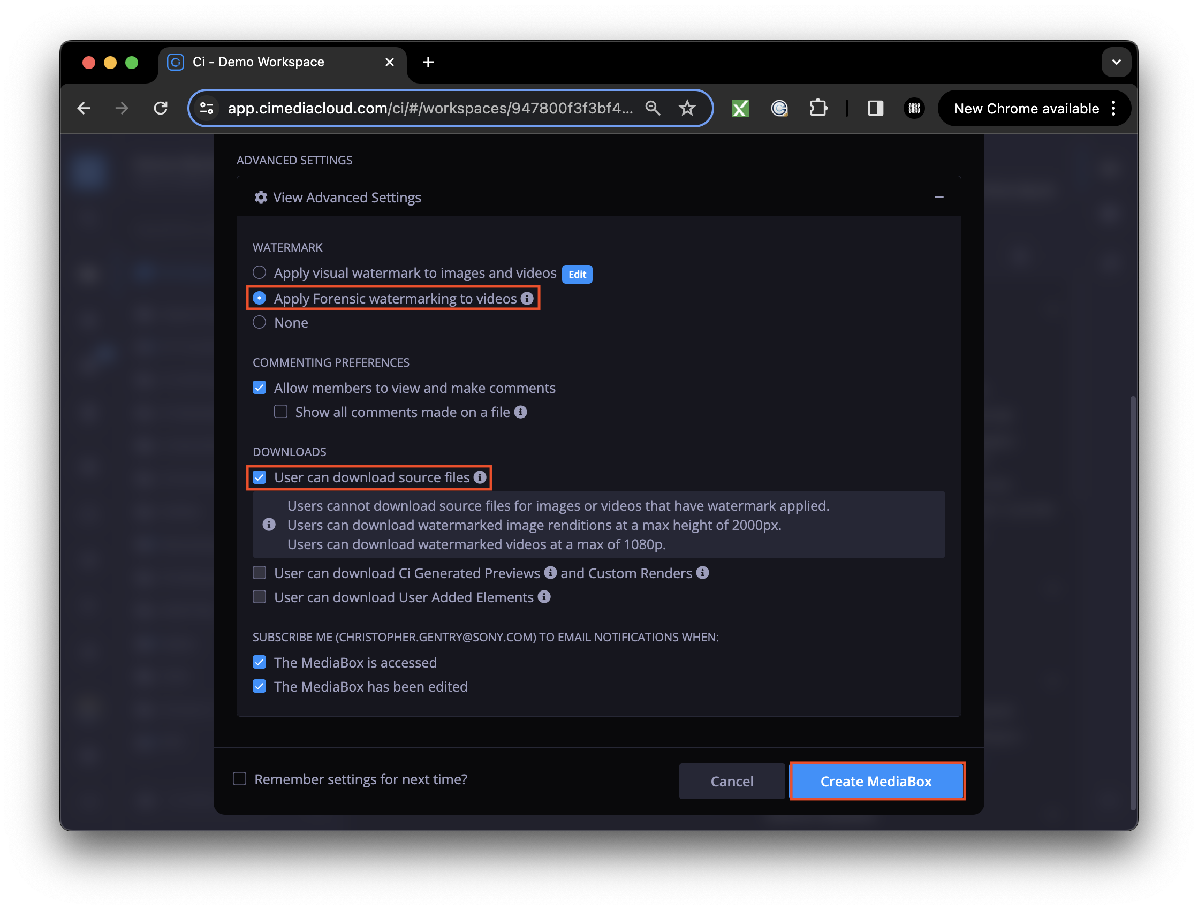This screenshot has width=1198, height=910.
Task: Collapse the View Advanced Settings section
Action: click(939, 196)
